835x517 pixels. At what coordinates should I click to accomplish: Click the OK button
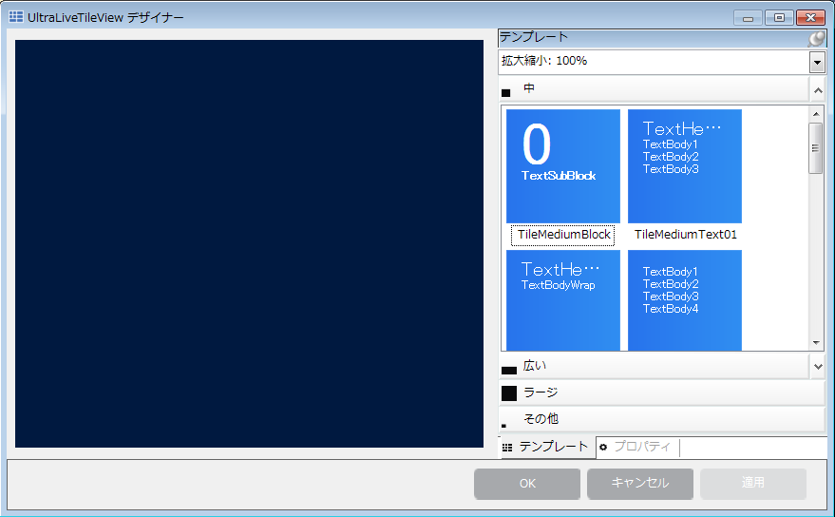527,484
